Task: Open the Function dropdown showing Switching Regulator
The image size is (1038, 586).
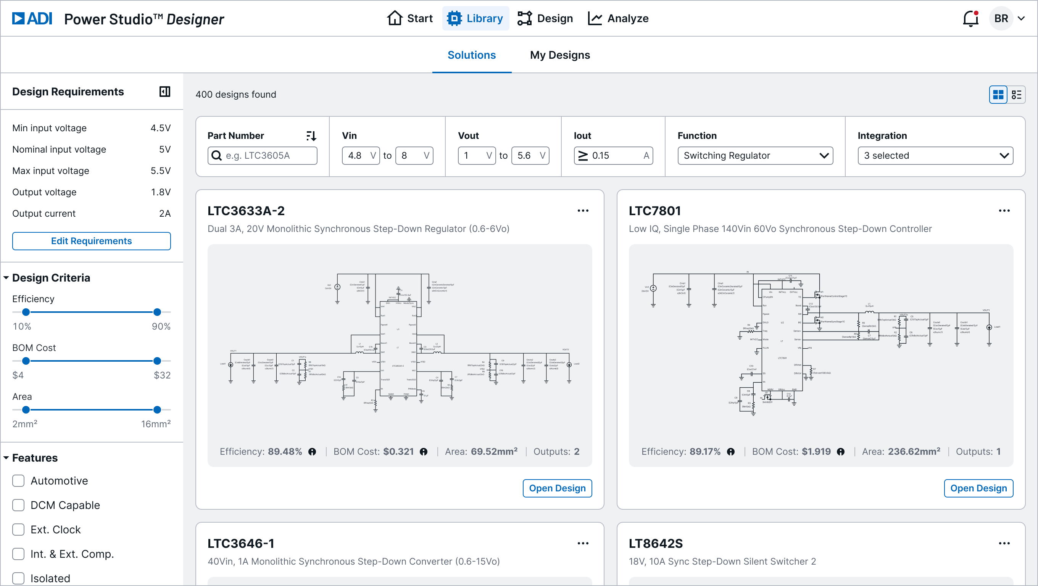Action: pyautogui.click(x=755, y=155)
